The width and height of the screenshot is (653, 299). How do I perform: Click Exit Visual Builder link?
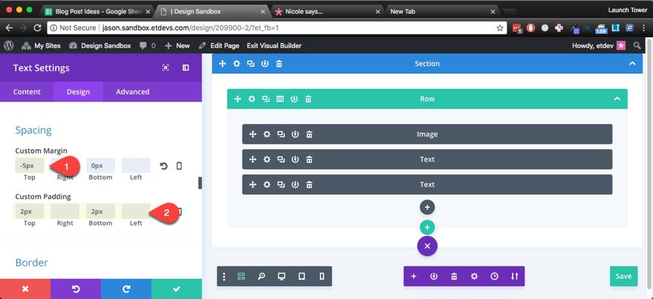click(x=274, y=46)
